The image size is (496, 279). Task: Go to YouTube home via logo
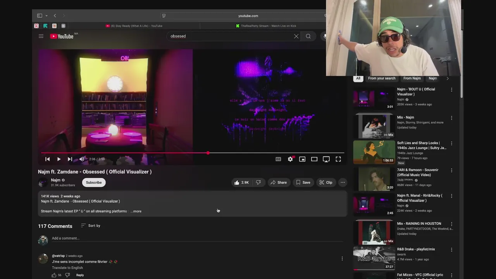pos(62,36)
